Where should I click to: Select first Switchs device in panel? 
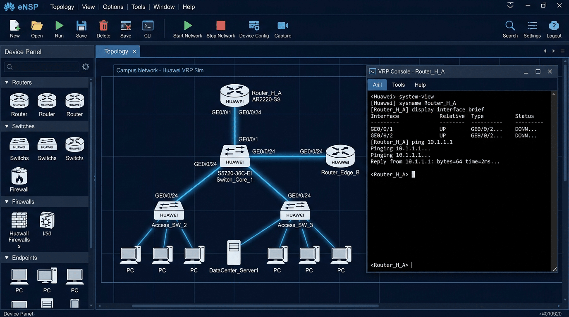19,145
